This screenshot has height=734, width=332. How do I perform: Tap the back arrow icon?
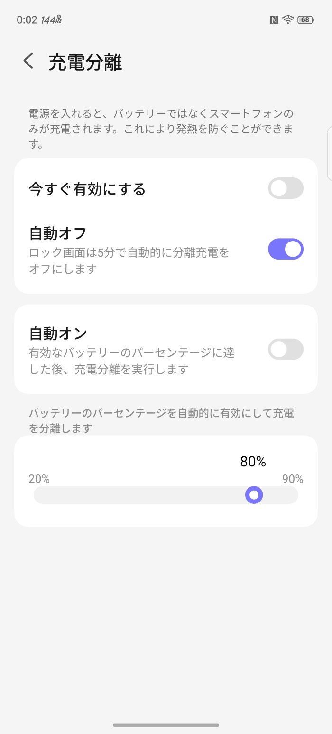click(29, 61)
